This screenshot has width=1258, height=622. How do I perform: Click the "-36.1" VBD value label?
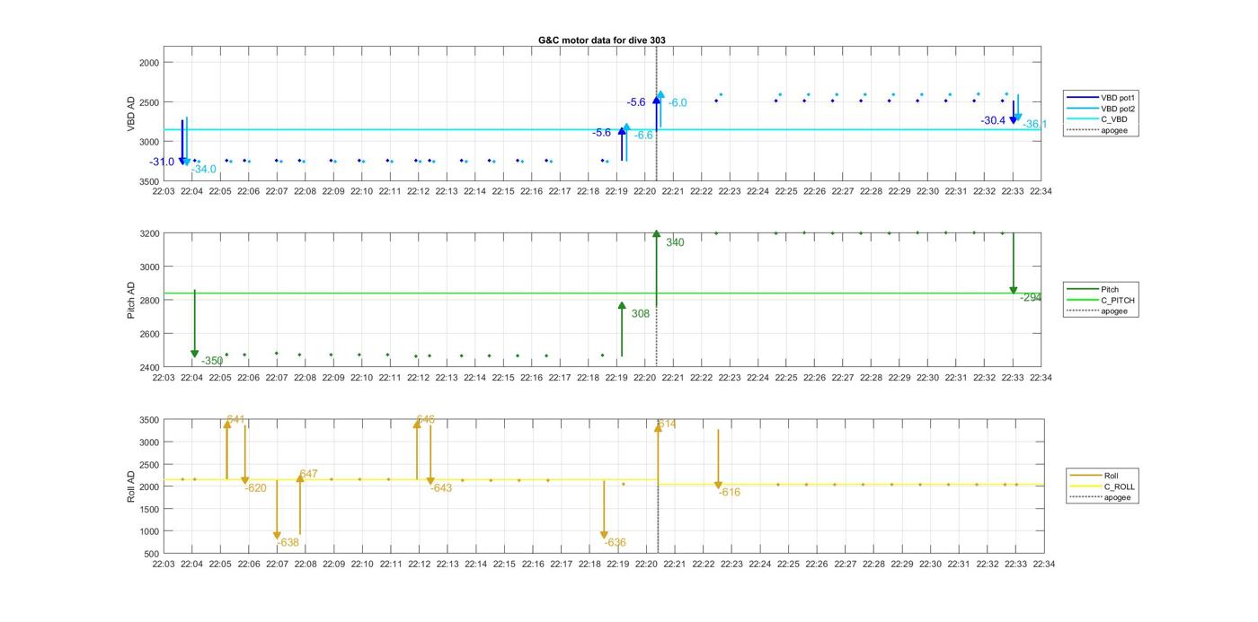(x=1034, y=125)
